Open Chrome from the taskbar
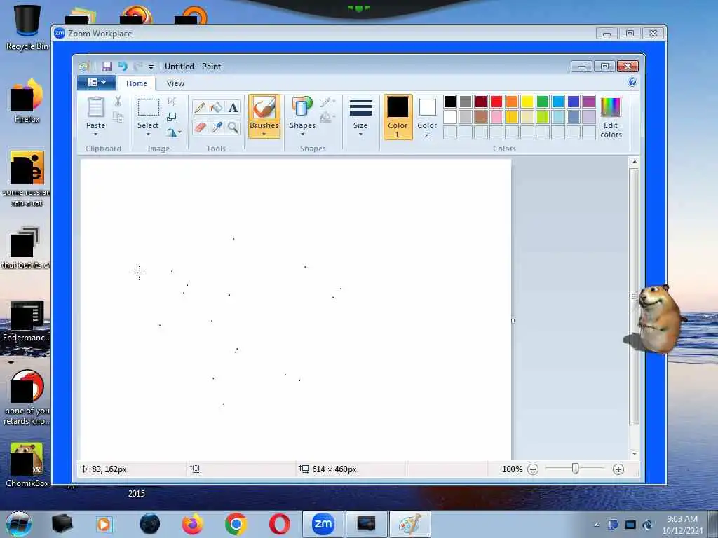This screenshot has width=718, height=538. (236, 524)
